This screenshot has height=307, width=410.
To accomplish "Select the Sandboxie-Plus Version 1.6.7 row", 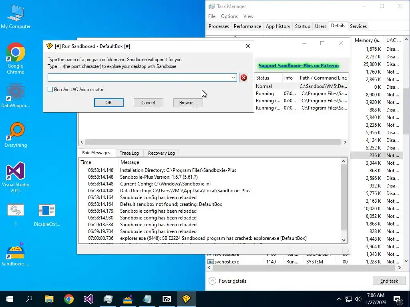I will click(x=210, y=177).
